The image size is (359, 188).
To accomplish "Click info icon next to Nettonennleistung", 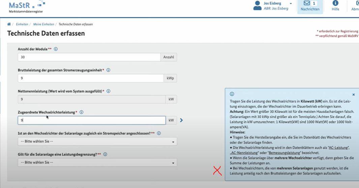I will (x=108, y=91).
